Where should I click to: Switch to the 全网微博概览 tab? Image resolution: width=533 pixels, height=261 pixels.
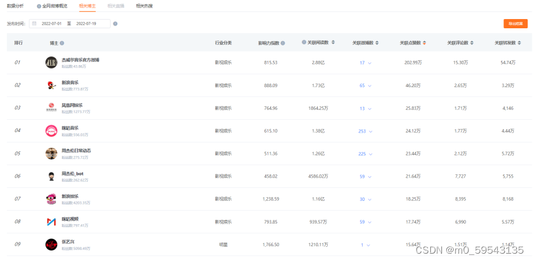pos(54,6)
